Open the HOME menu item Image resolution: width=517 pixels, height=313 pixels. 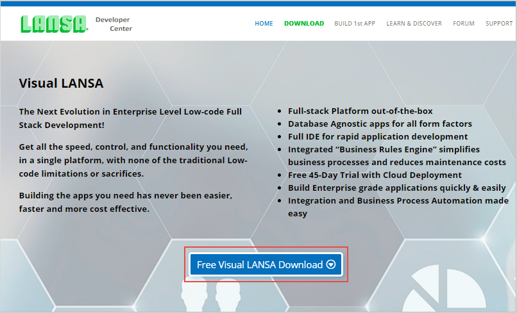click(x=264, y=24)
